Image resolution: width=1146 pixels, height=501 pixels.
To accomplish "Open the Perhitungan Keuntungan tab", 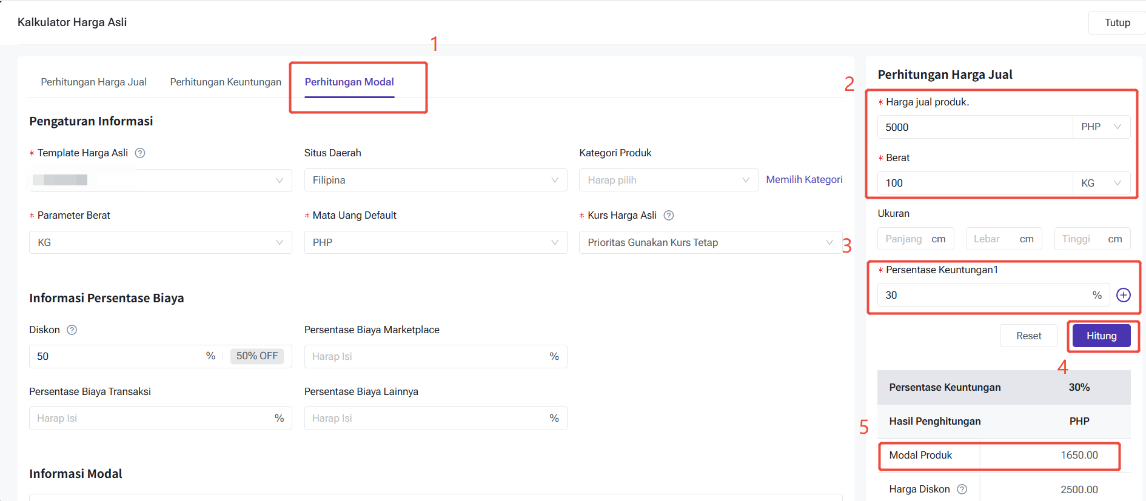I will pyautogui.click(x=226, y=82).
